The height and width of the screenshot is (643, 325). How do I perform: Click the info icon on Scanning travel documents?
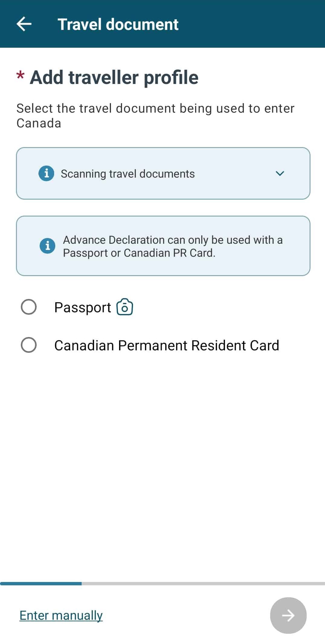(47, 173)
